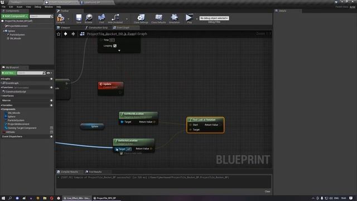Select the Sphere variable node in graph
Viewport: 357px width, 201px height.
click(x=92, y=127)
